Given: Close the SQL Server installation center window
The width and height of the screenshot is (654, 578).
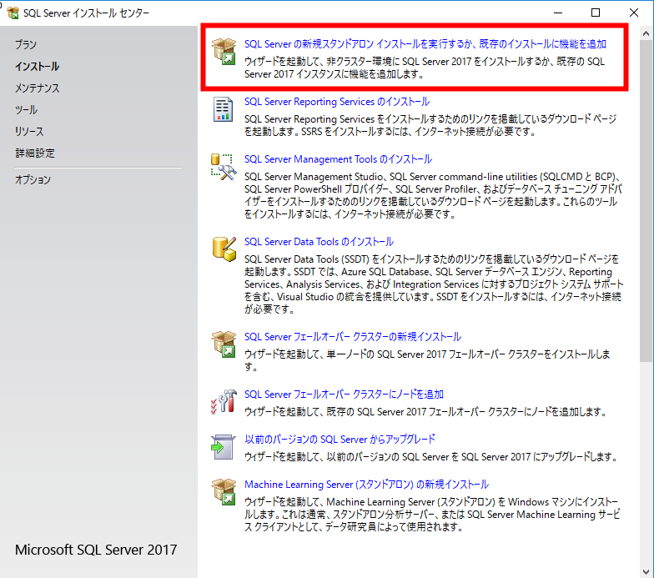Looking at the screenshot, I should [x=634, y=13].
